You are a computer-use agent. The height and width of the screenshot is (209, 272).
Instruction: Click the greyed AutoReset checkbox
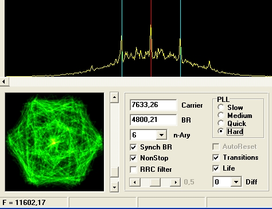pos(216,147)
